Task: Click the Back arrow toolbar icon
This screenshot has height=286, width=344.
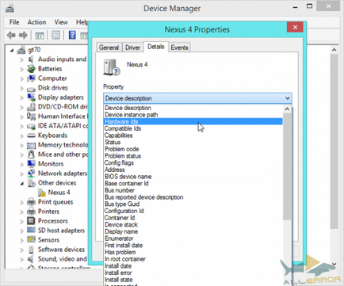Action: 11,35
